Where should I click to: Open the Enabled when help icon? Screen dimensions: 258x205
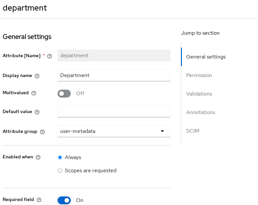pyautogui.click(x=38, y=157)
